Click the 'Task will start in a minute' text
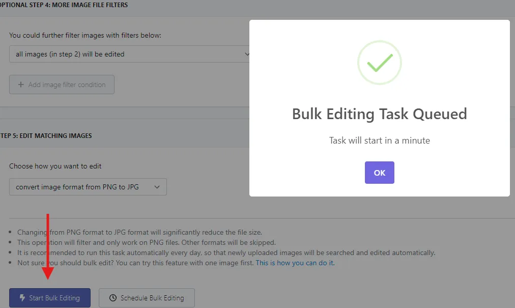Viewport: 515px width, 308px height. 379,141
